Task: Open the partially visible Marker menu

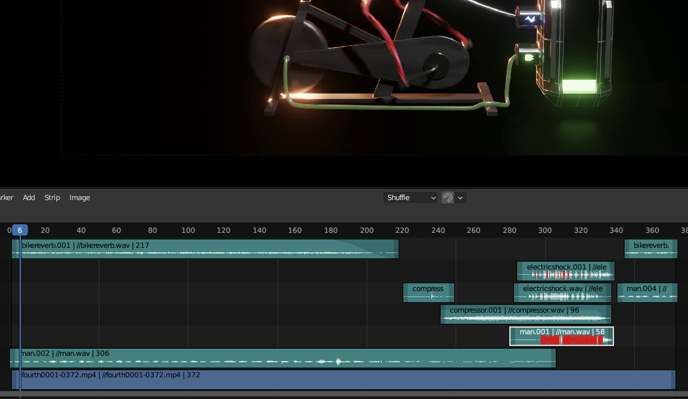Action: (x=7, y=198)
